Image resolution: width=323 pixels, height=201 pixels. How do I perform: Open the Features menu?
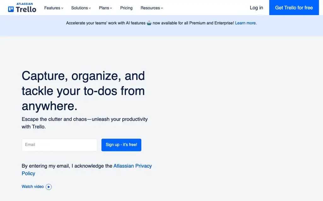pyautogui.click(x=54, y=8)
